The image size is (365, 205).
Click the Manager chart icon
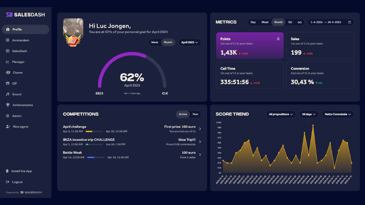(x=8, y=62)
